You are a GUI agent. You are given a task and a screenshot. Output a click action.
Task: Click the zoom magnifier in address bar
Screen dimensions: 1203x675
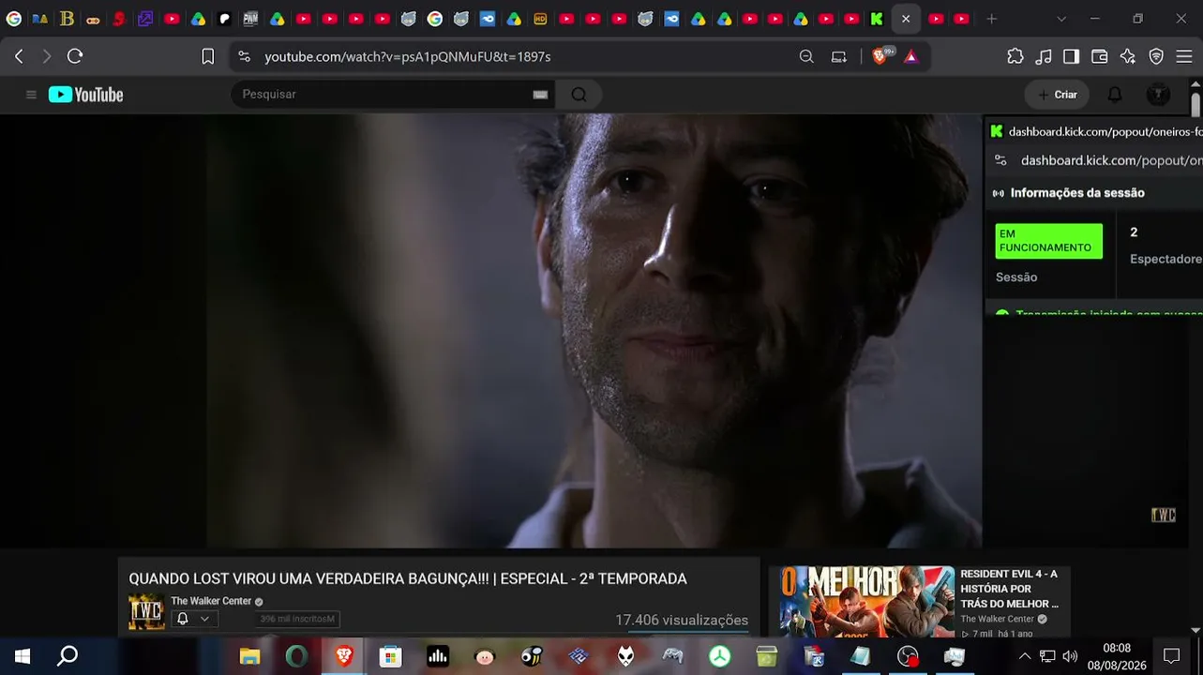pyautogui.click(x=806, y=56)
